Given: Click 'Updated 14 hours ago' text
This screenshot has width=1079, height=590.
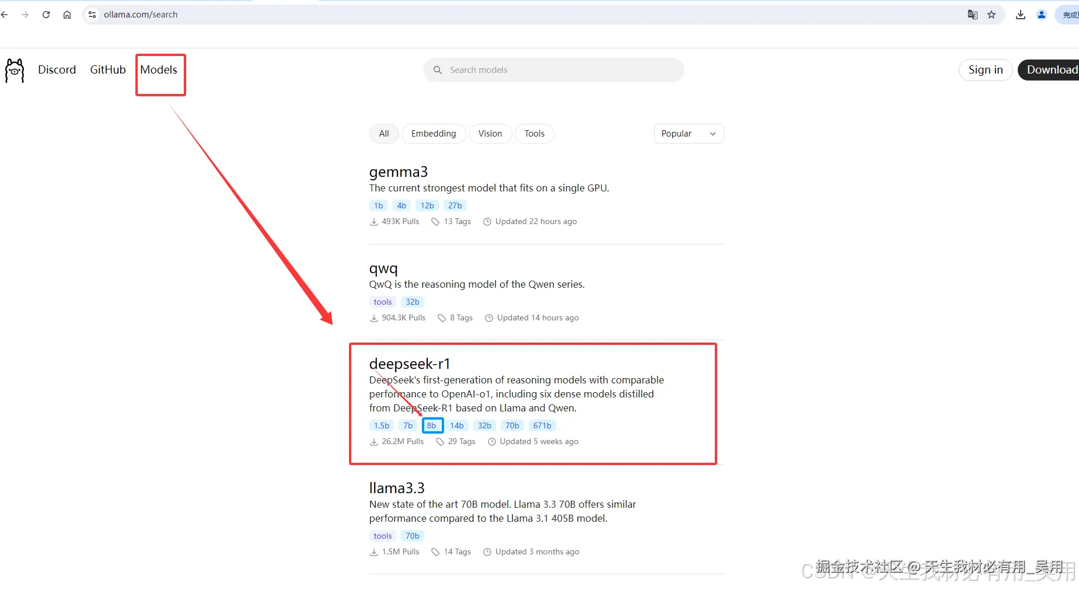Looking at the screenshot, I should pos(538,318).
